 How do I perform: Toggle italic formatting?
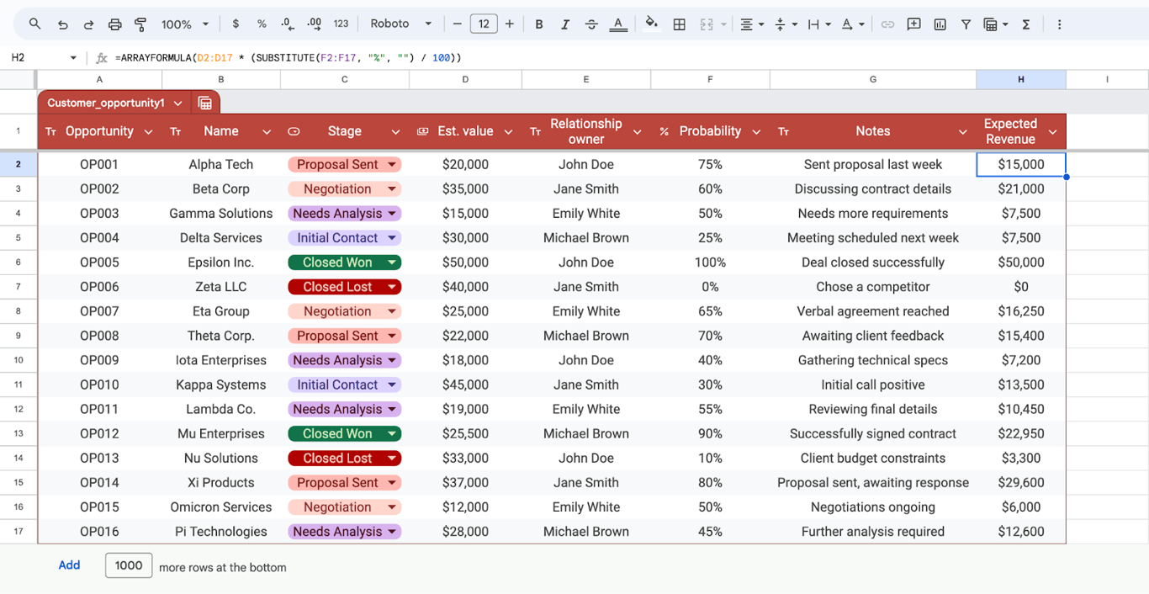[x=565, y=24]
